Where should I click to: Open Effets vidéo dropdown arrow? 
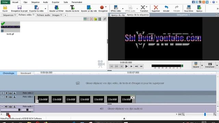point(123,9)
